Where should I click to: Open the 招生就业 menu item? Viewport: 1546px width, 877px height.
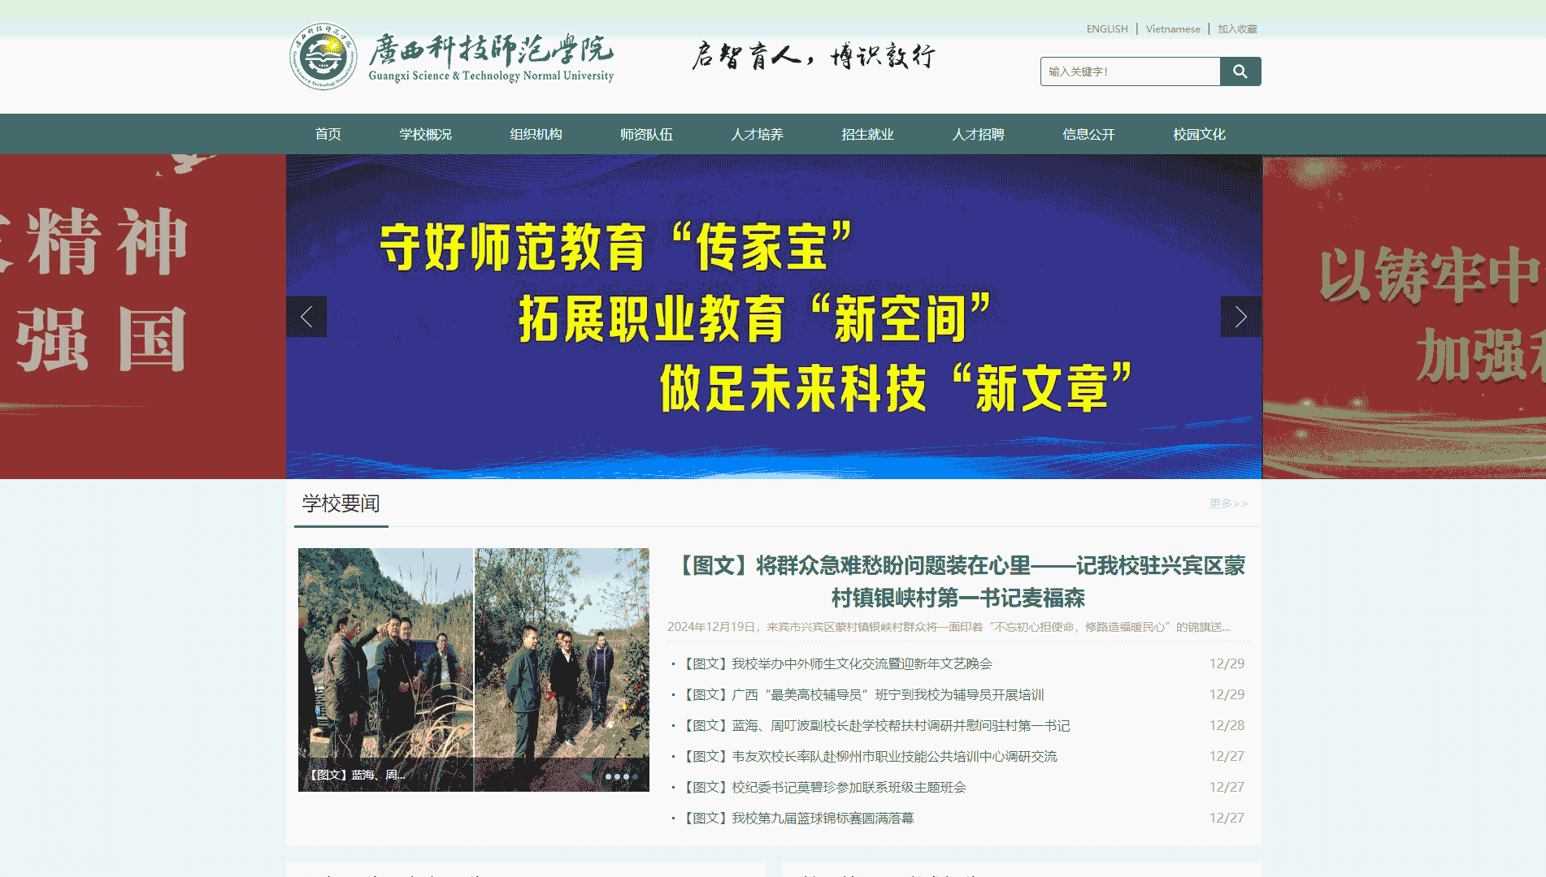(x=868, y=134)
